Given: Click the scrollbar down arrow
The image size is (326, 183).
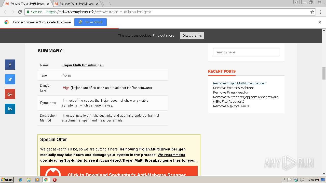Looking at the screenshot, I should click(324, 174).
